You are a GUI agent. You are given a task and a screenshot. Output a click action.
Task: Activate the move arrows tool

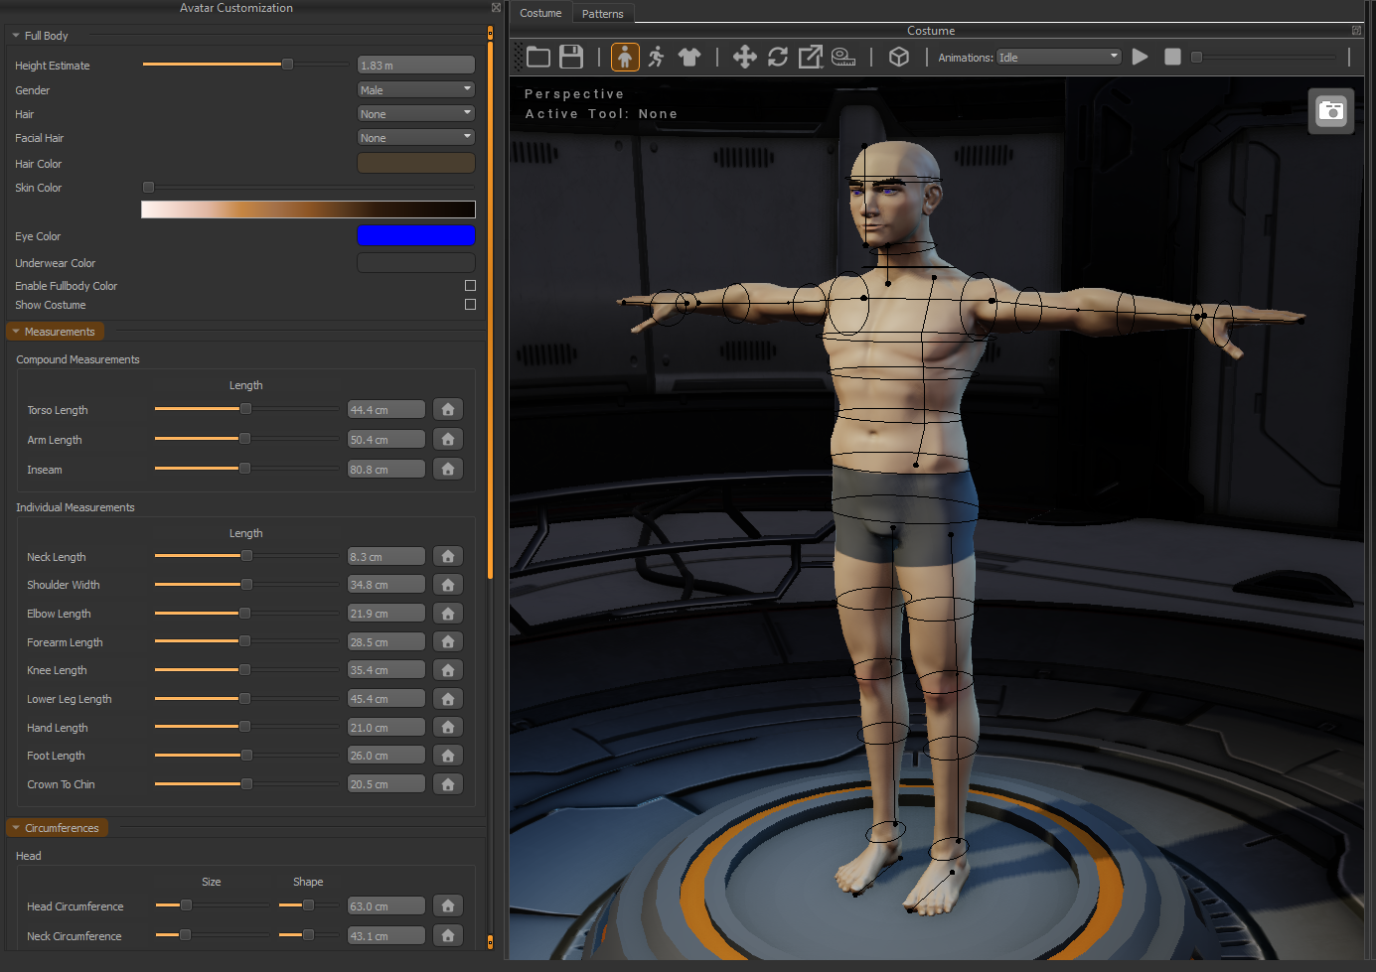click(x=745, y=57)
